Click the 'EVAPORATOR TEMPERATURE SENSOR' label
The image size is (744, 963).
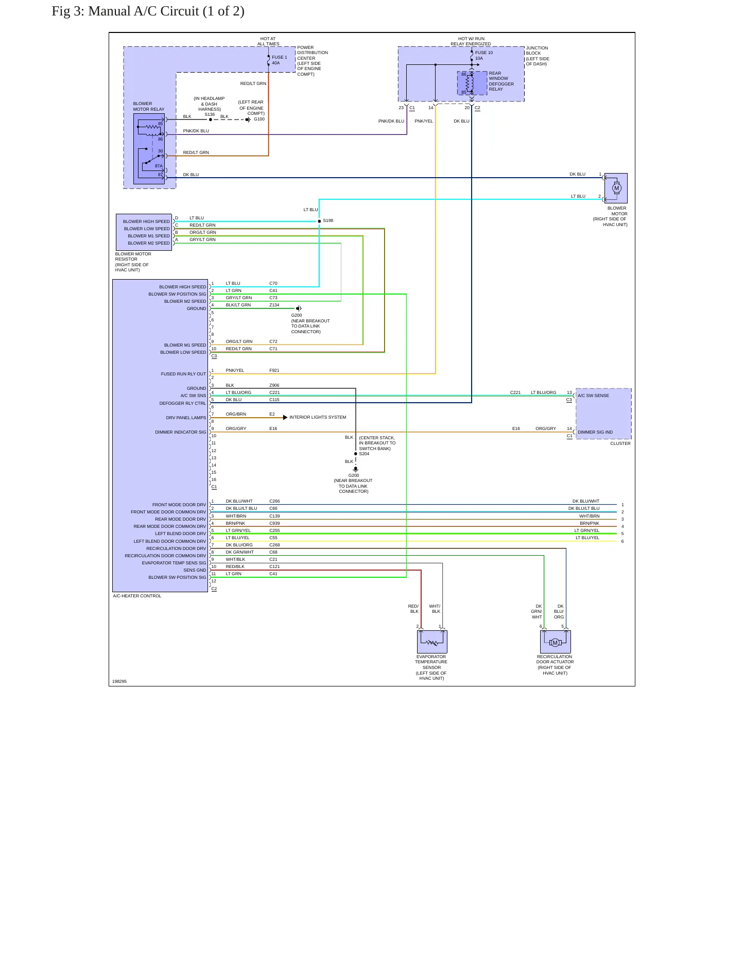[431, 662]
